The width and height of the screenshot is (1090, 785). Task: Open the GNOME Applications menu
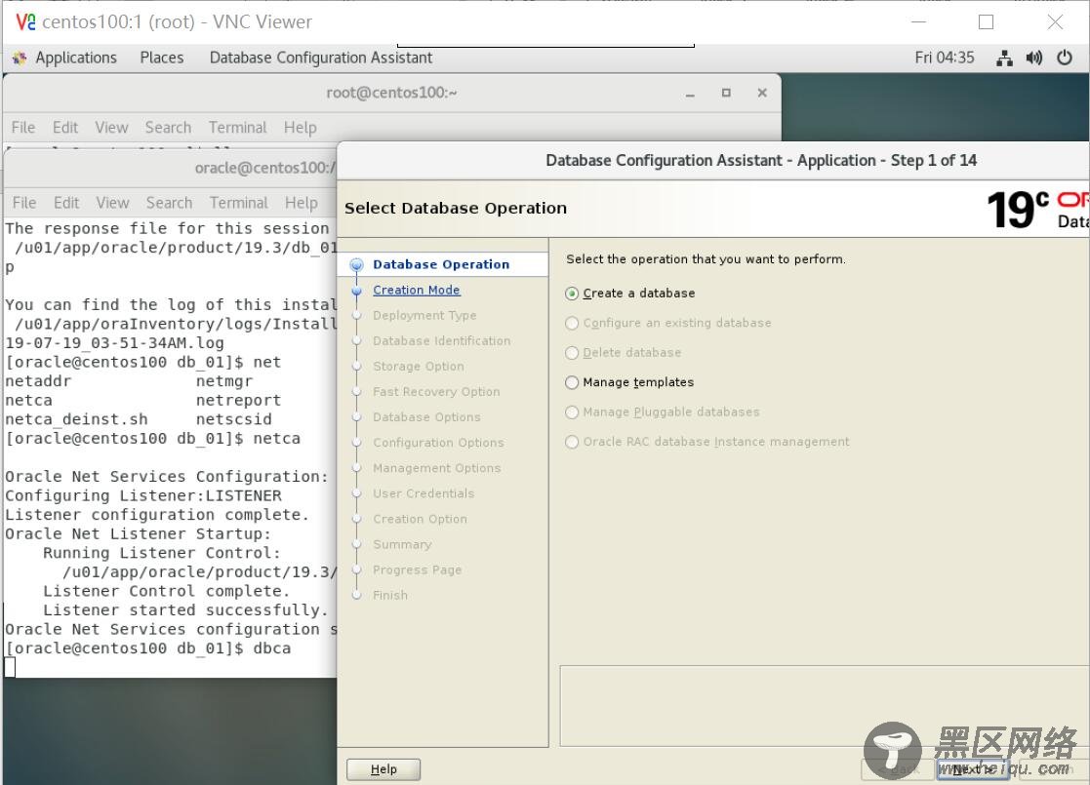click(76, 58)
